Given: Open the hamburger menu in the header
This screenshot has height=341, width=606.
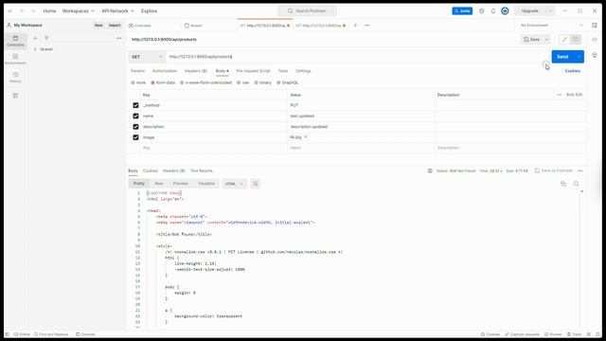Looking at the screenshot, I should [10, 11].
